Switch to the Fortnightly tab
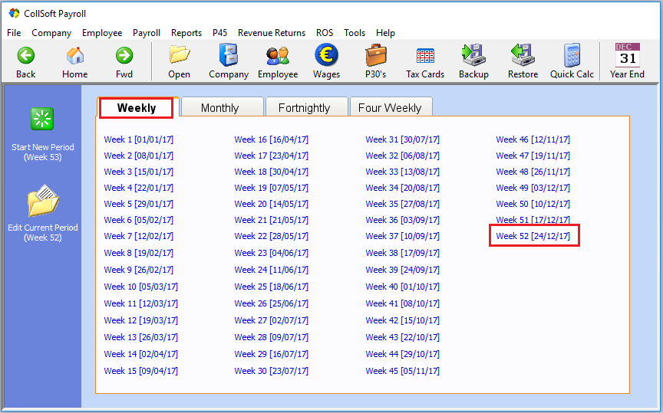This screenshot has height=413, width=663. click(305, 108)
